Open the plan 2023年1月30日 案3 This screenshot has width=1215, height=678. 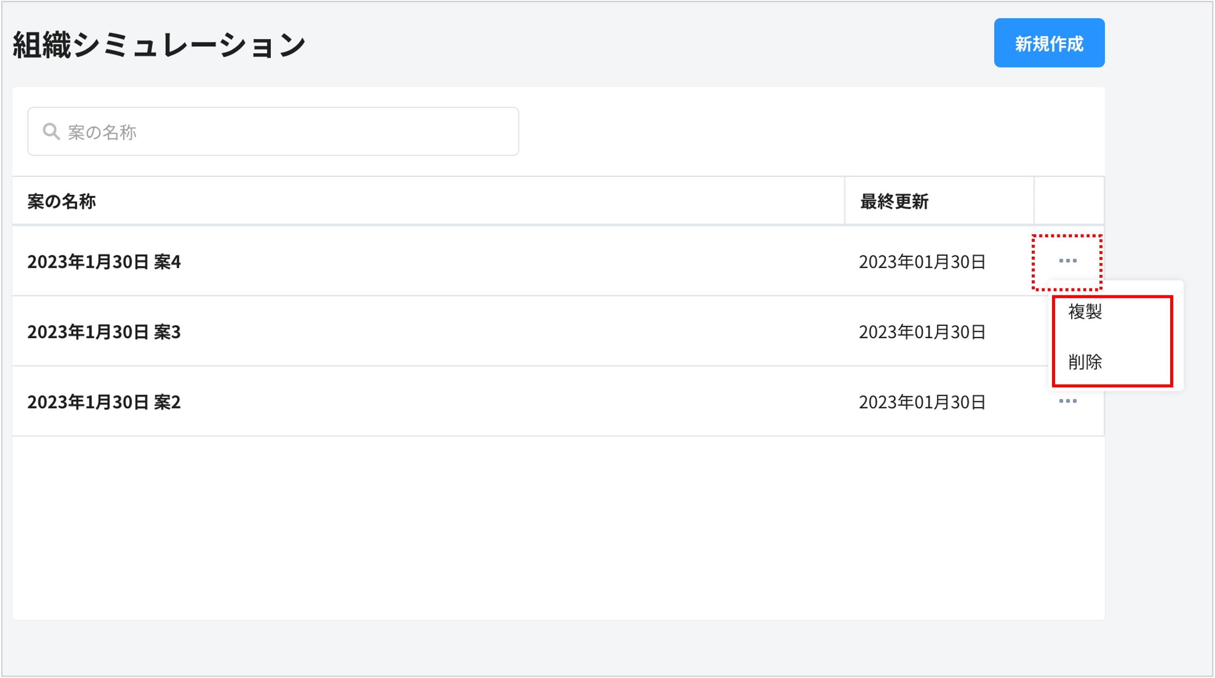104,332
